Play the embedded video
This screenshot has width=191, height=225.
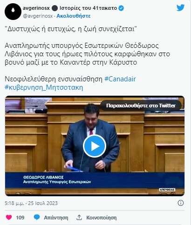point(95,146)
